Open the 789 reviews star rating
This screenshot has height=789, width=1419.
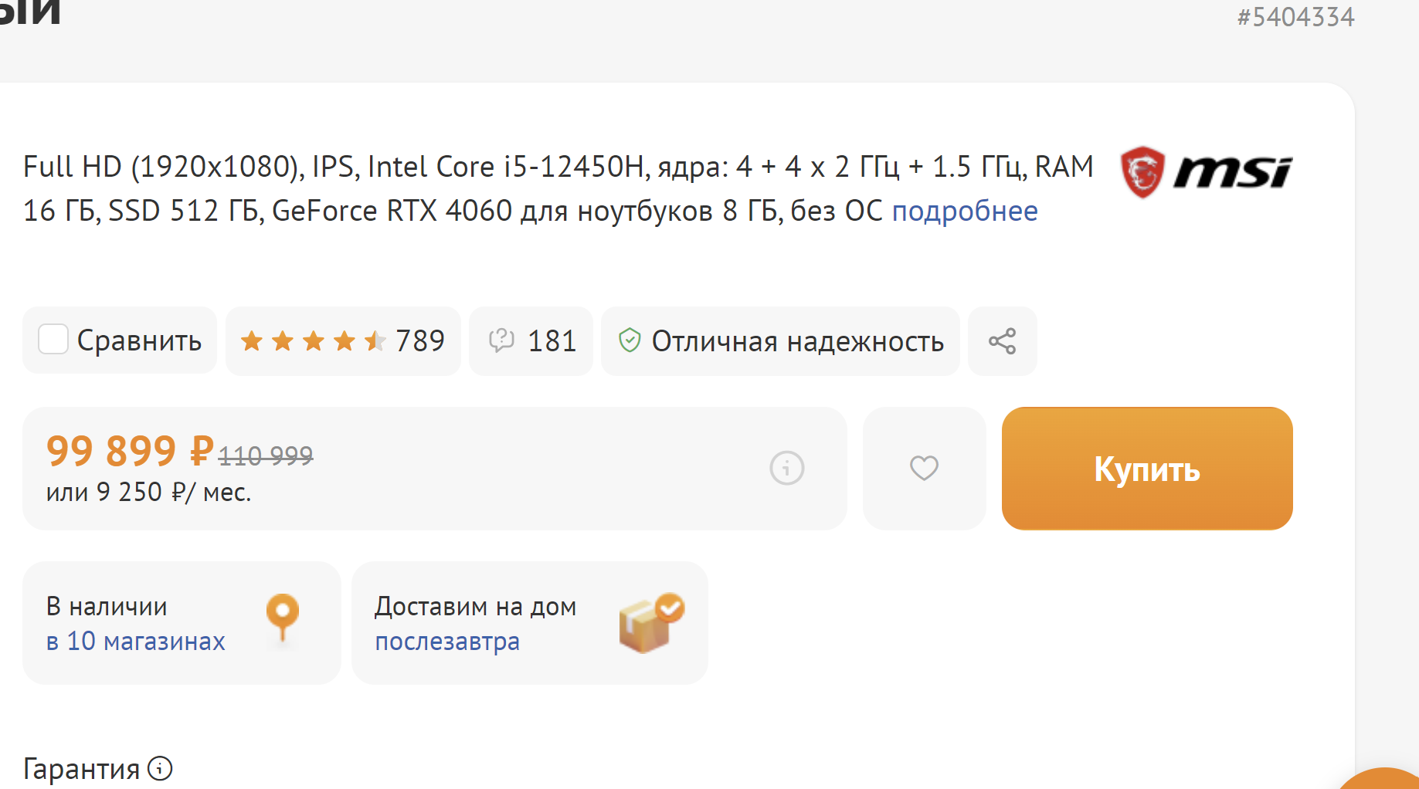(x=342, y=340)
